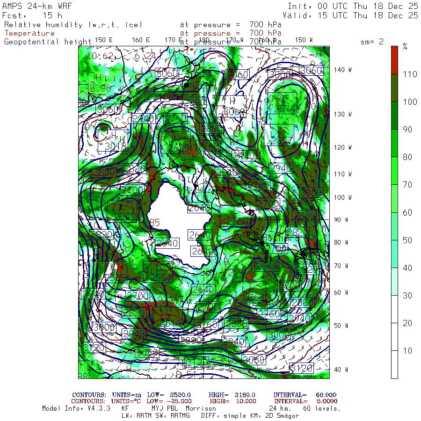Click the '40 W' longitude label
The image size is (421, 421).
[341, 370]
